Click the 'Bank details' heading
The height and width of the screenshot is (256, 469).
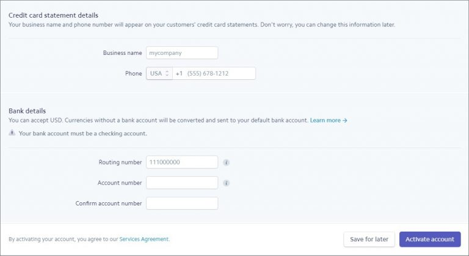(27, 111)
